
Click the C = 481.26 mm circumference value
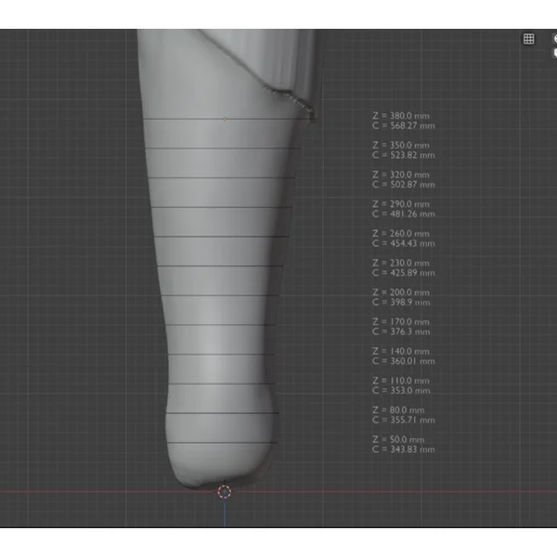402,214
